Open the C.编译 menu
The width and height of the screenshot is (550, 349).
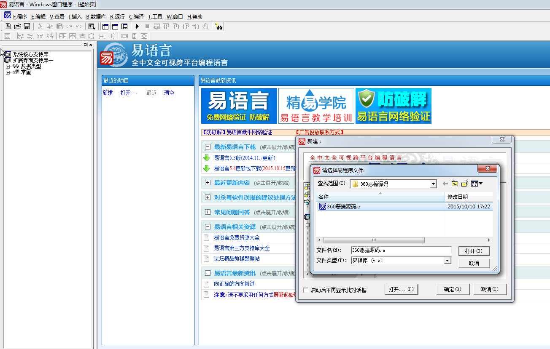pos(136,17)
